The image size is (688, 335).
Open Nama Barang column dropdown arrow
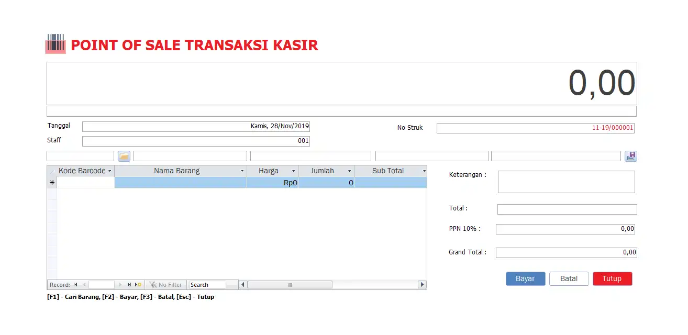[242, 171]
